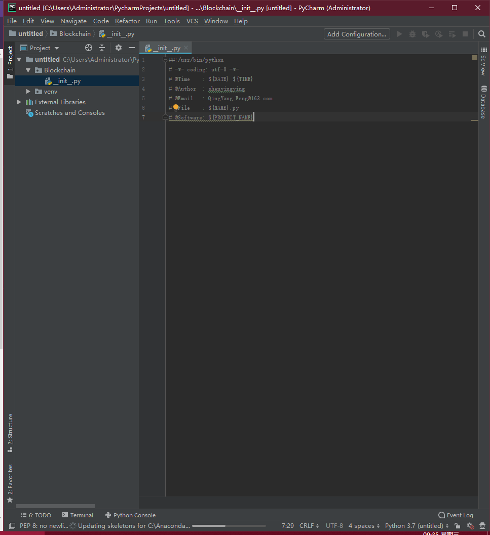The width and height of the screenshot is (490, 535).
Task: Open the Python Console tool window
Action: [130, 515]
